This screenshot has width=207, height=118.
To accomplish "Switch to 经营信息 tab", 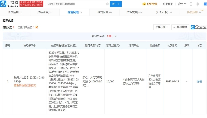I will point(104,12).
